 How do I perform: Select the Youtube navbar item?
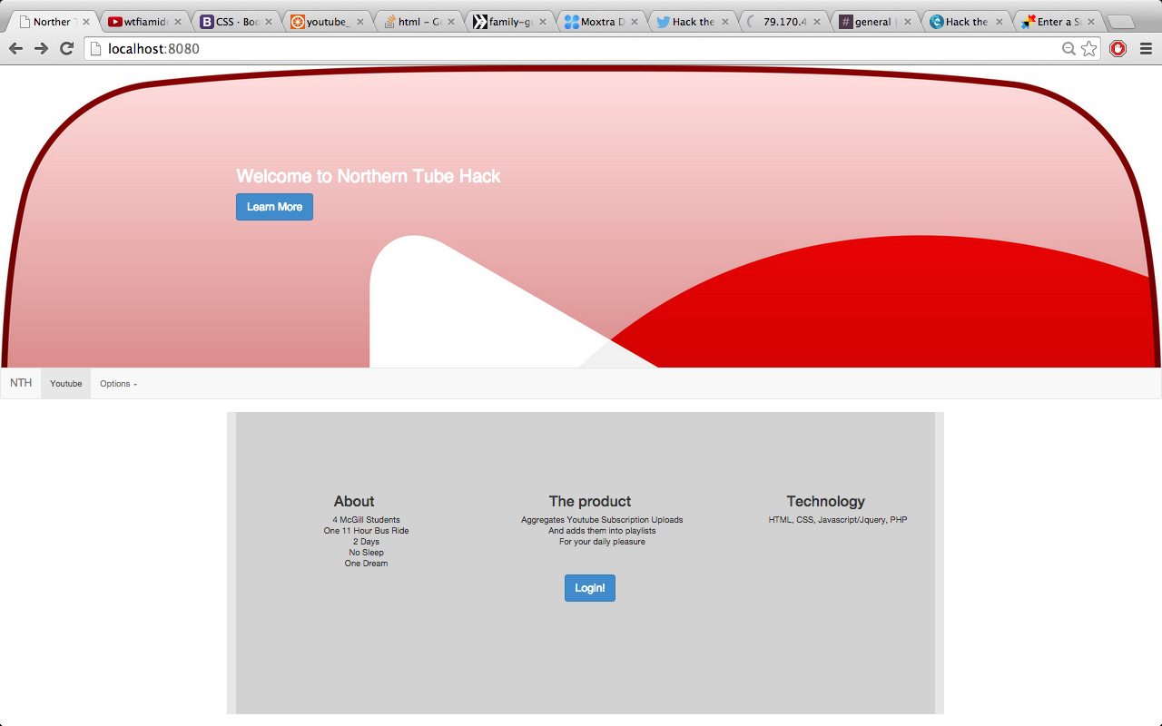click(x=65, y=384)
